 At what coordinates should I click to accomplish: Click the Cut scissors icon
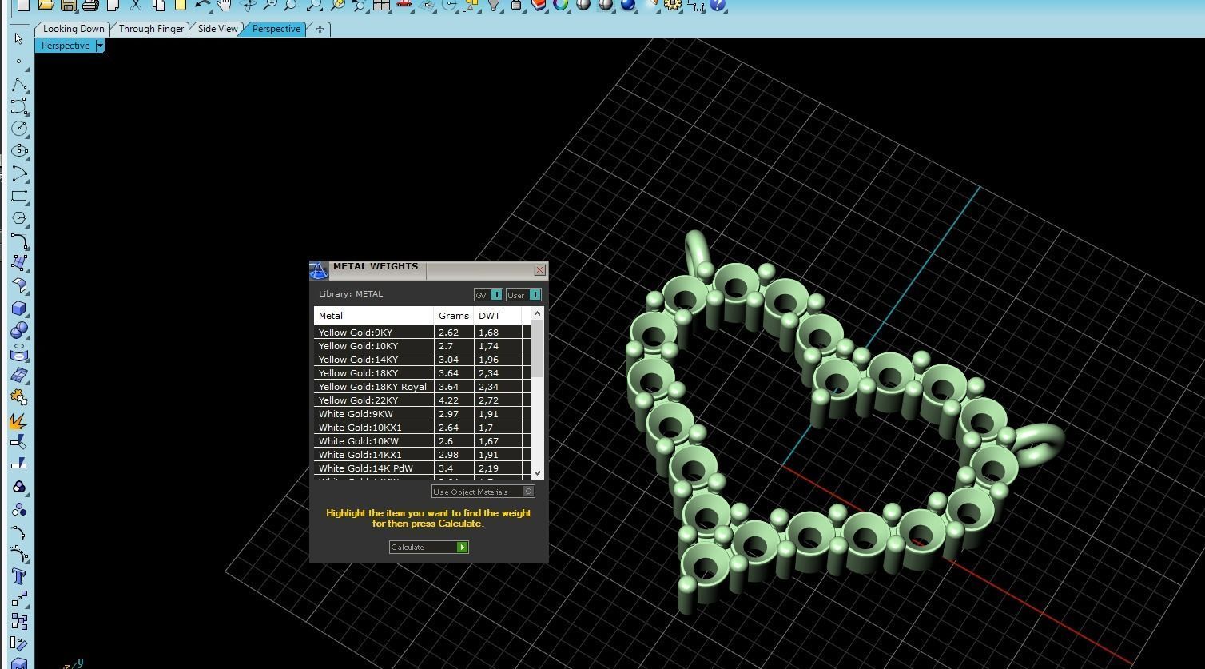point(136,5)
